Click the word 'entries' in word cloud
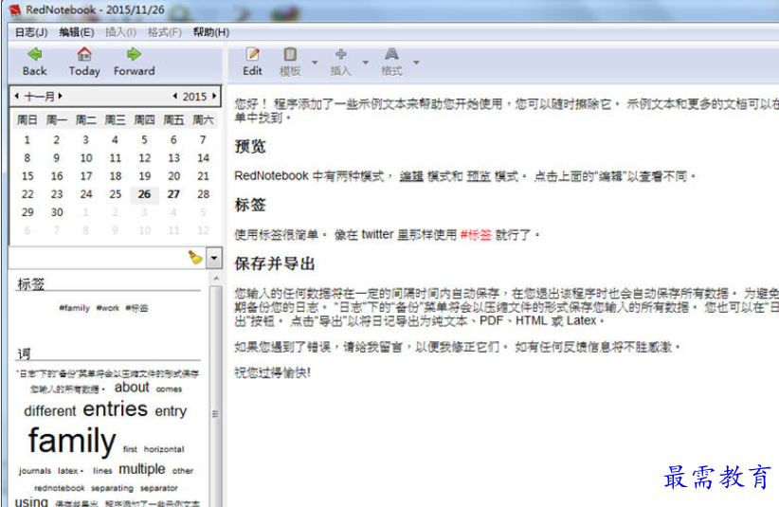This screenshot has width=779, height=507. [116, 408]
